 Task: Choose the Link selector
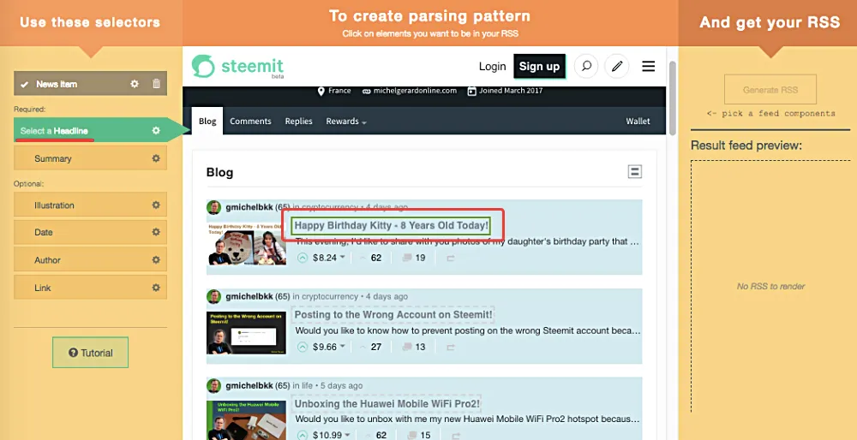90,288
